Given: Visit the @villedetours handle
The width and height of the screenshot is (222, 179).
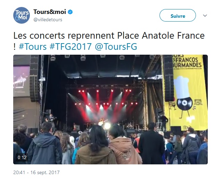Looking at the screenshot, I should [48, 20].
